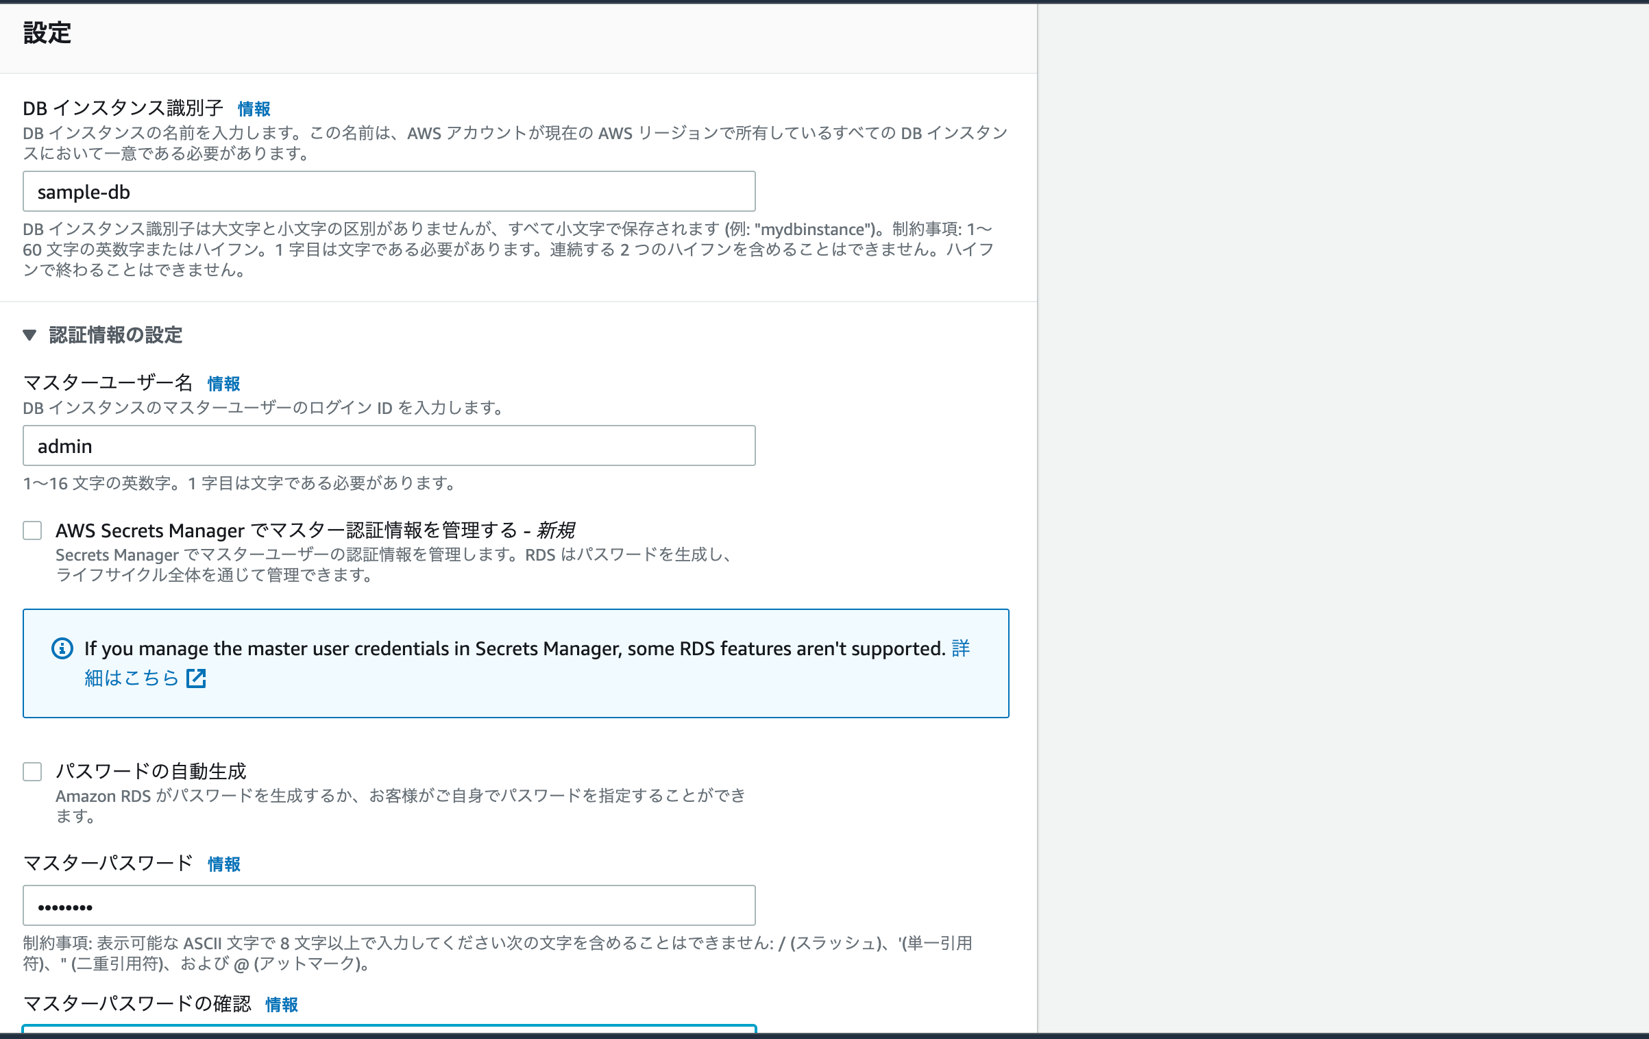Enable パスワードの自動生成 option
The image size is (1649, 1039).
click(x=32, y=771)
